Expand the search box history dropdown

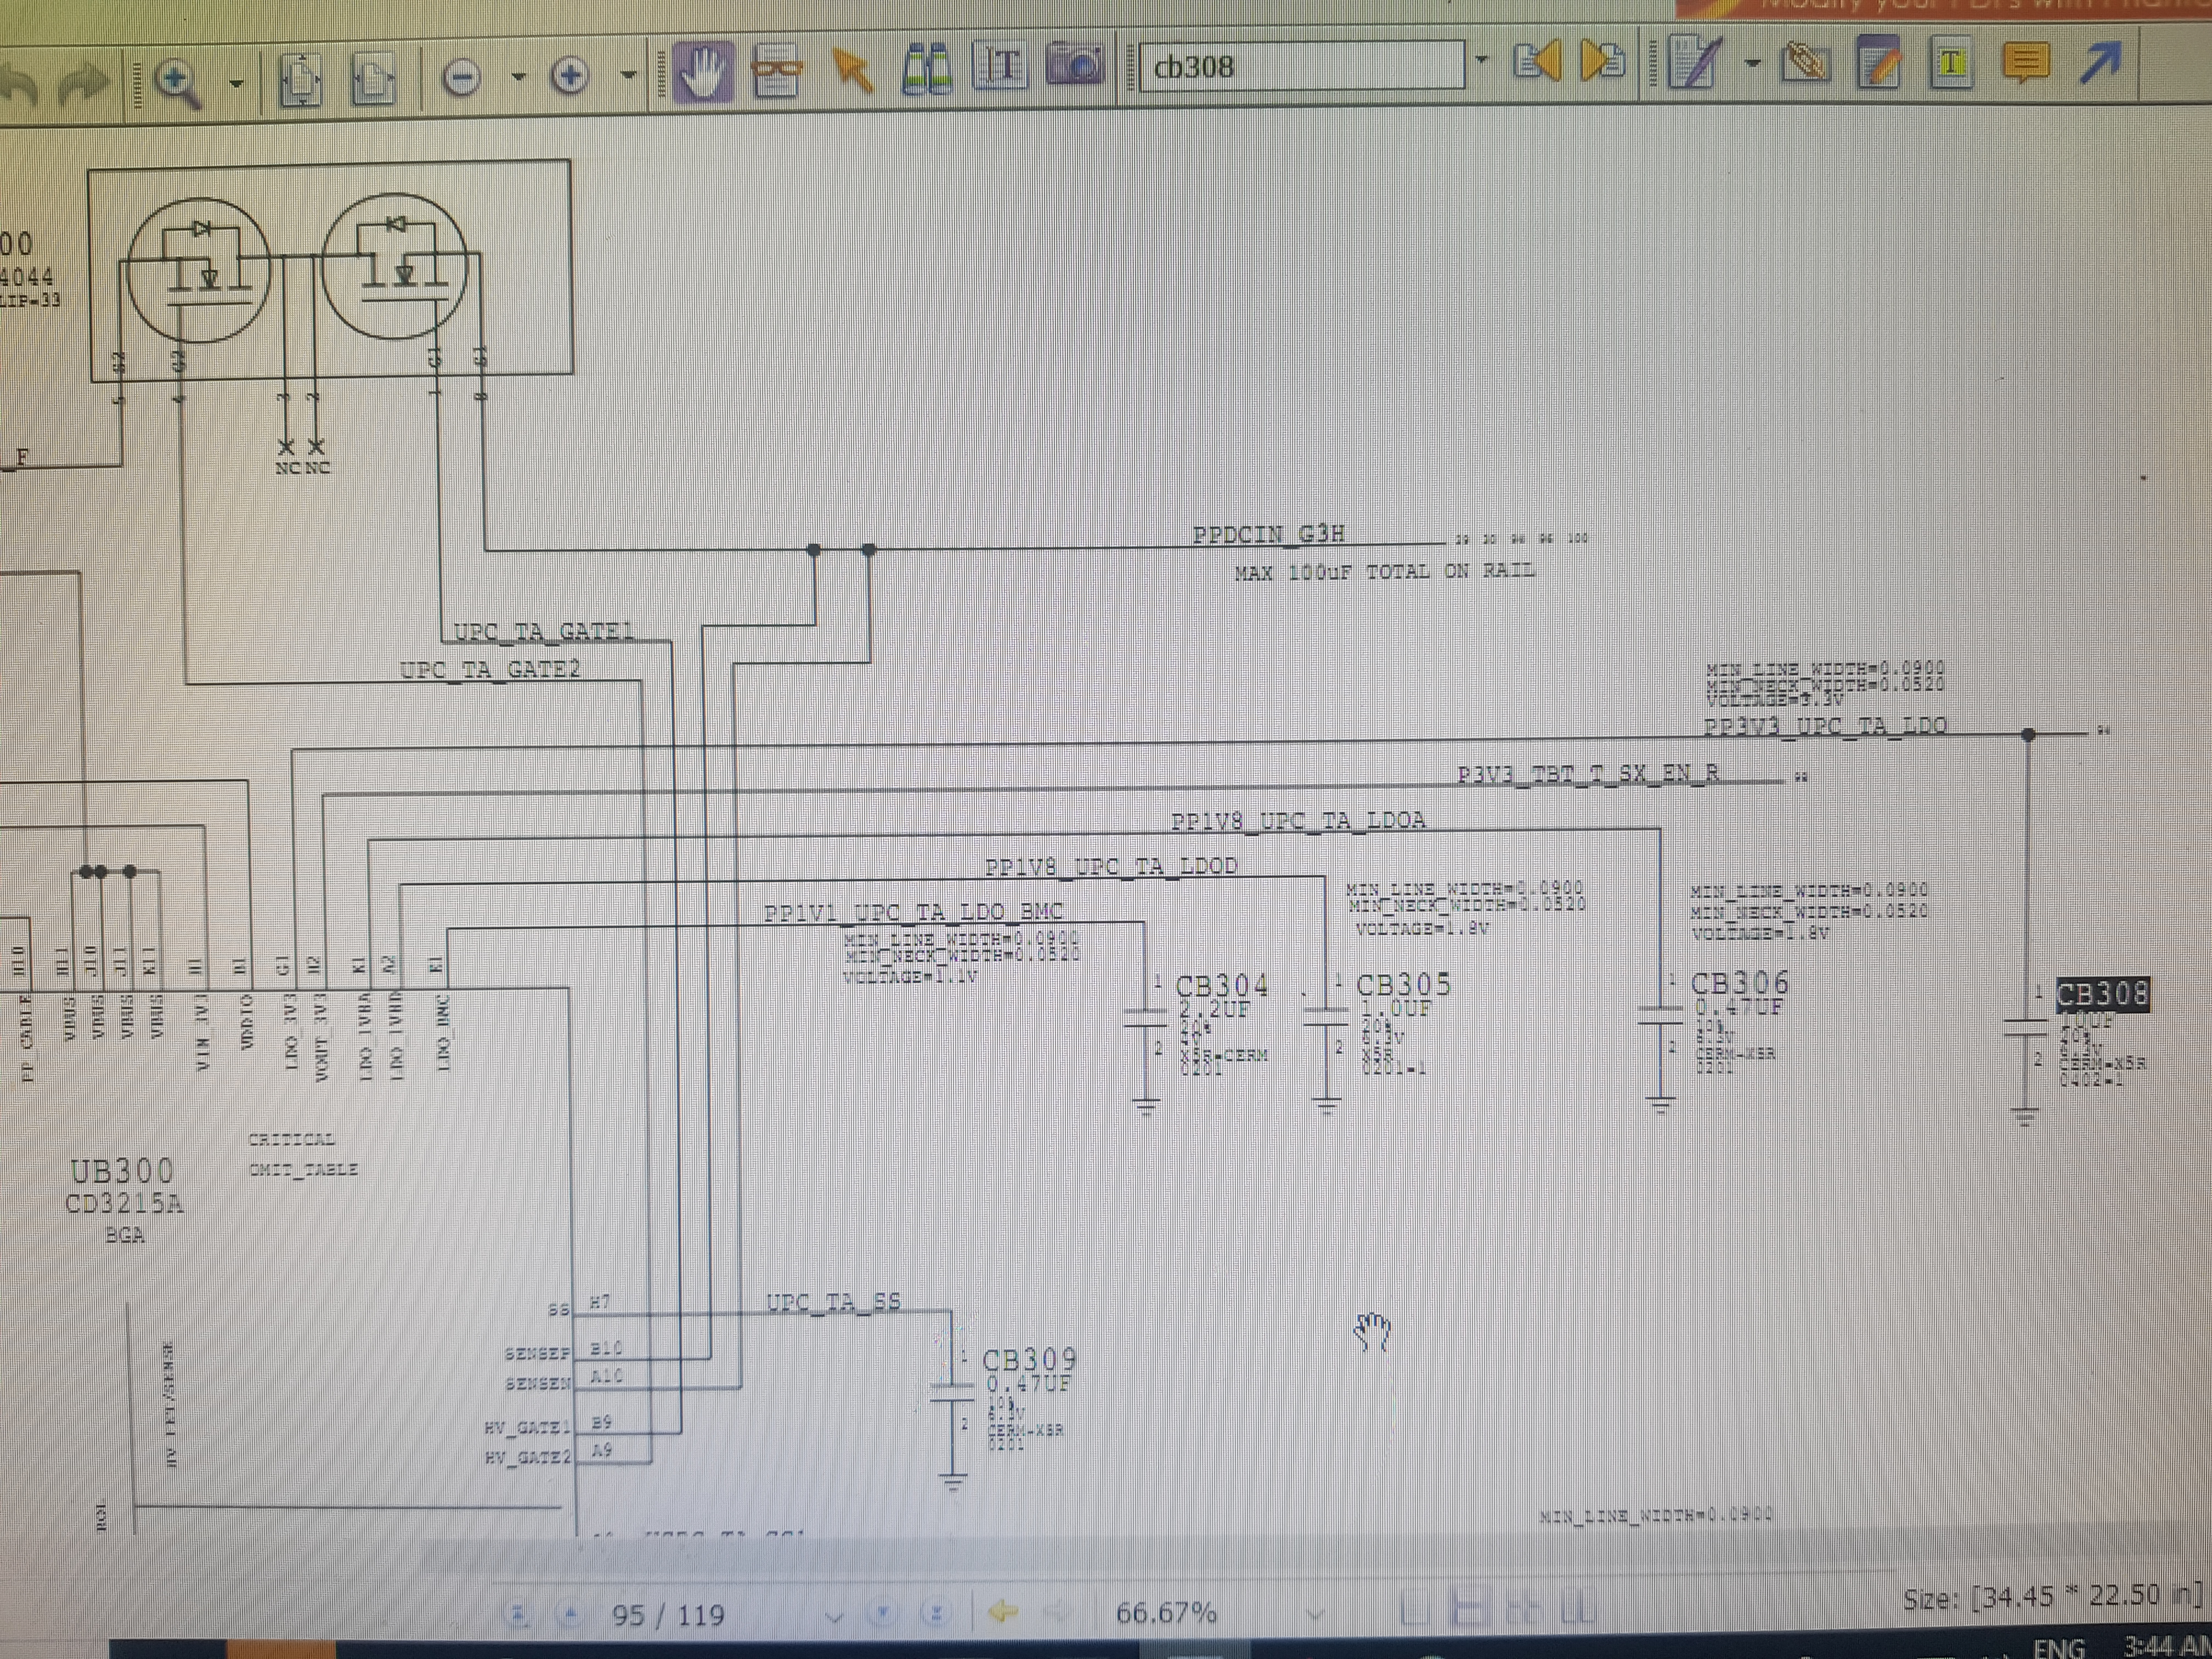coord(1482,61)
